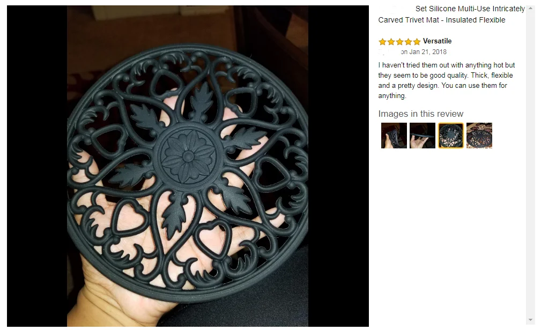Click the highlighted third review thumbnail
Viewport: 541px width, 330px height.
point(450,136)
